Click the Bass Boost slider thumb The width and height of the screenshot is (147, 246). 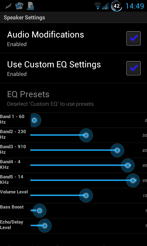tap(40, 211)
